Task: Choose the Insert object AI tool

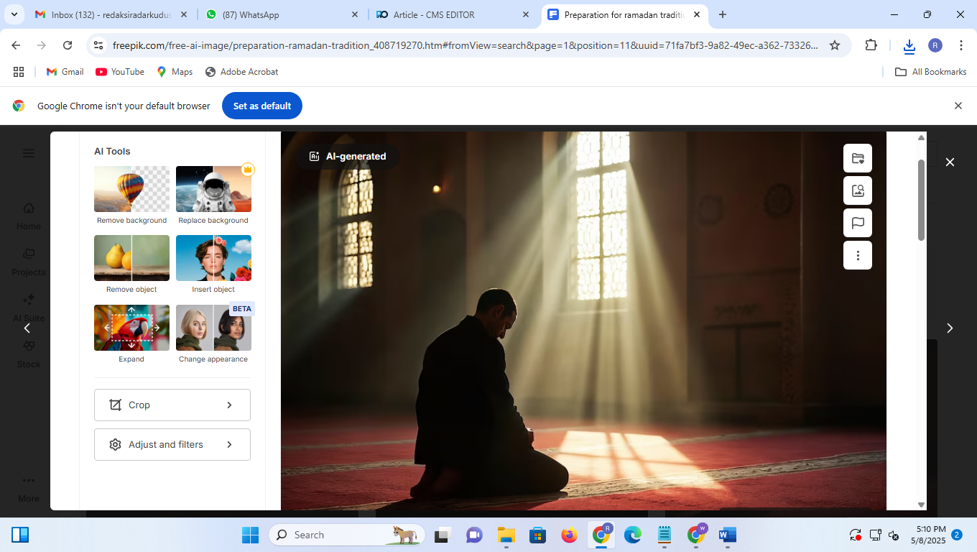Action: coord(213,258)
